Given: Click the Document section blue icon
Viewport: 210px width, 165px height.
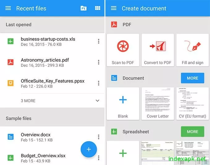Looking at the screenshot, I should [114, 78].
